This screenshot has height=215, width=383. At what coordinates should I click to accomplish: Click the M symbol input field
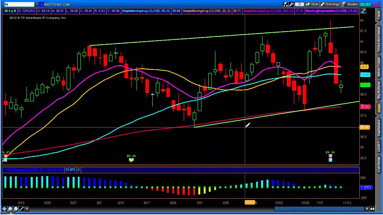coord(19,4)
